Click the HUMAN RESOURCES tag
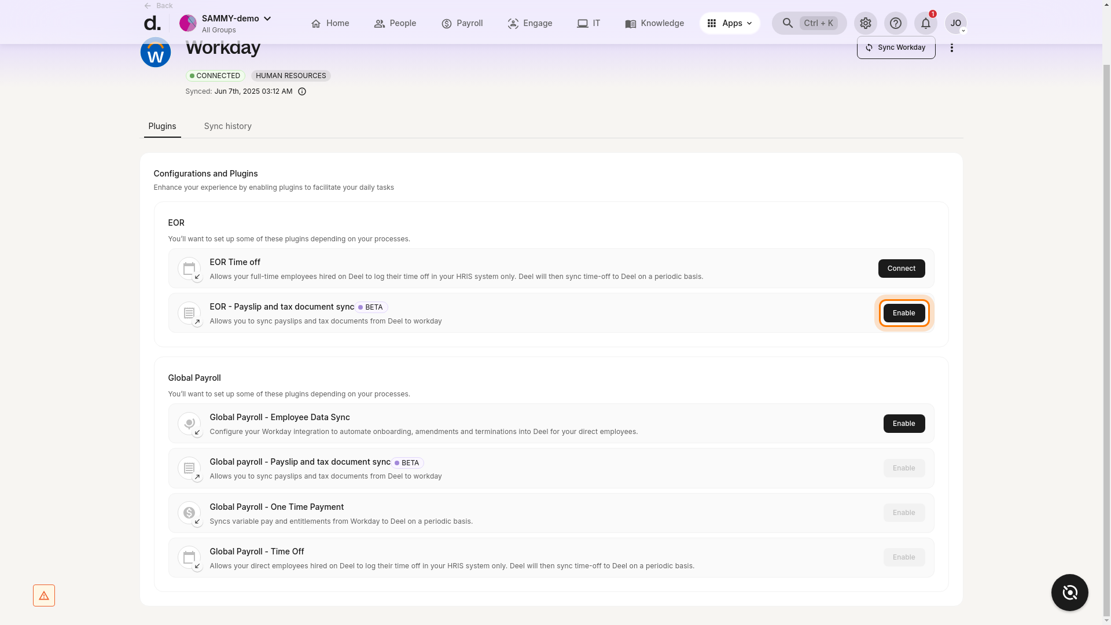 coord(290,76)
